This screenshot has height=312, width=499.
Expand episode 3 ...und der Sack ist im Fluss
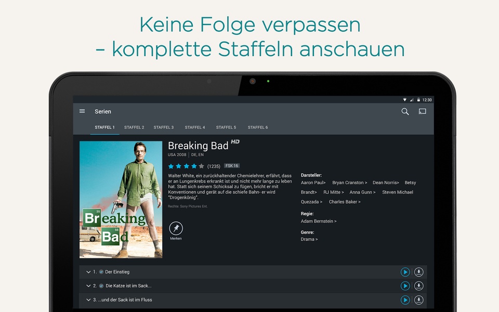coord(88,300)
